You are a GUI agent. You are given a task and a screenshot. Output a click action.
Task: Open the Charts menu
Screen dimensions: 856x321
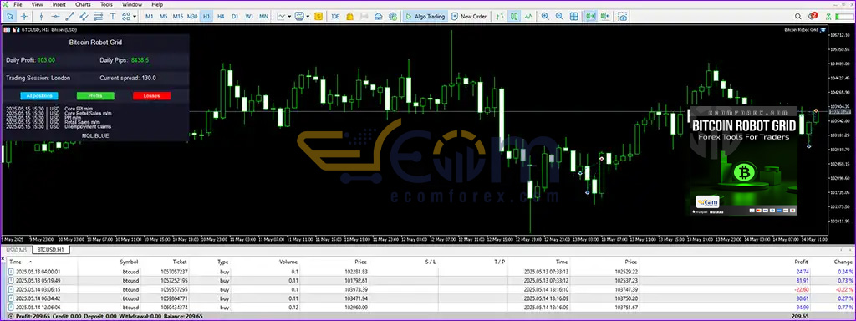point(83,4)
